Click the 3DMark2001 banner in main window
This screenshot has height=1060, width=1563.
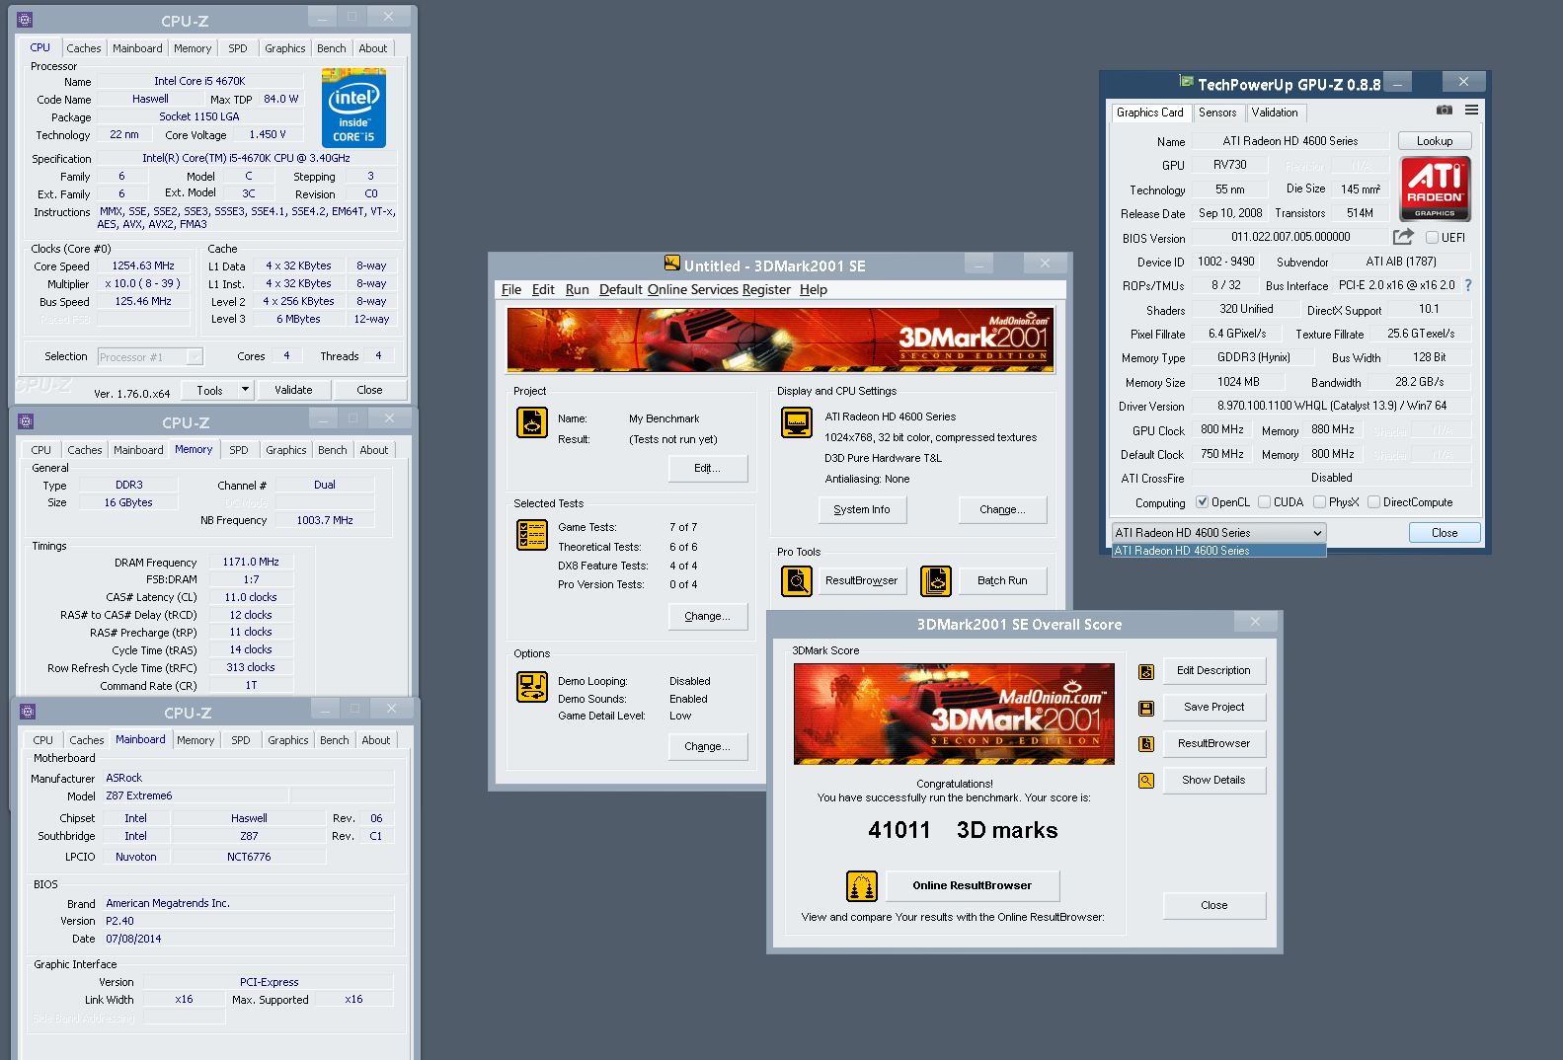pyautogui.click(x=780, y=340)
